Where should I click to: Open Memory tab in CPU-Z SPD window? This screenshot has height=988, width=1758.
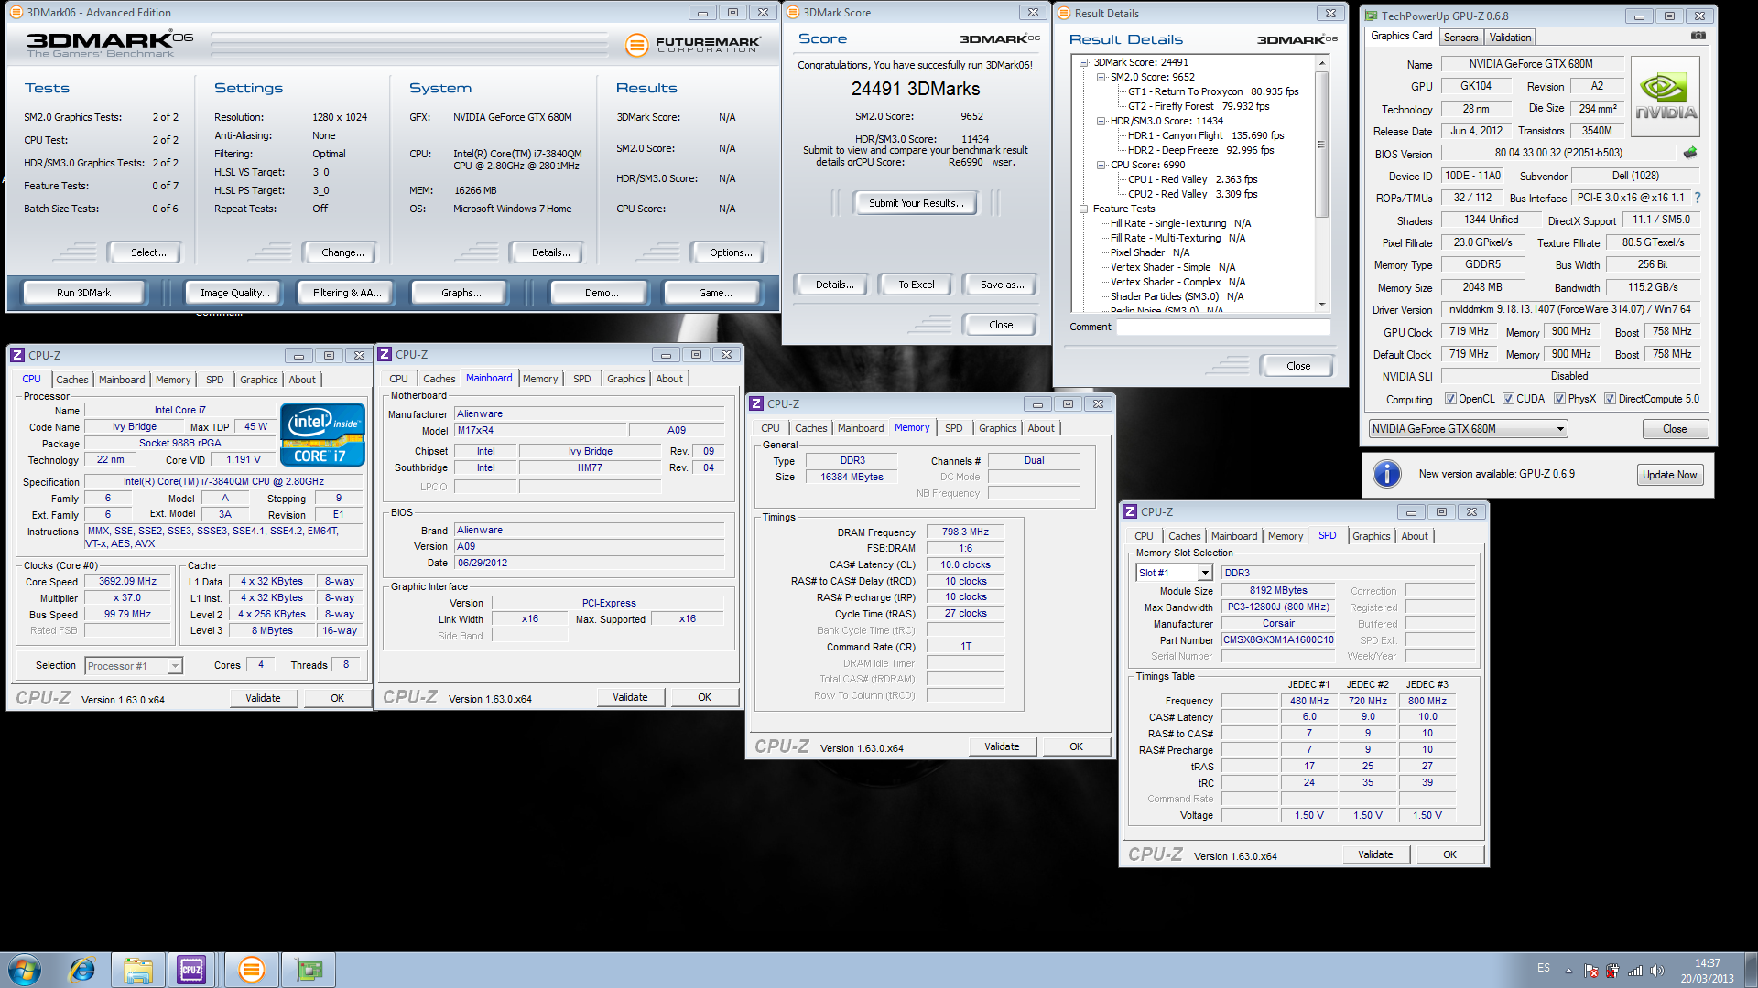pyautogui.click(x=1286, y=536)
